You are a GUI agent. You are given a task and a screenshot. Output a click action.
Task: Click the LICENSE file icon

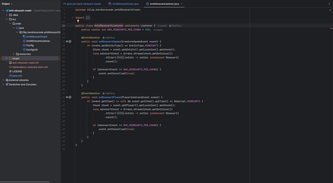10,71
